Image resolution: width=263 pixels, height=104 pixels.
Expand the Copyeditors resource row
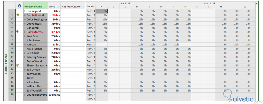(x=25, y=24)
